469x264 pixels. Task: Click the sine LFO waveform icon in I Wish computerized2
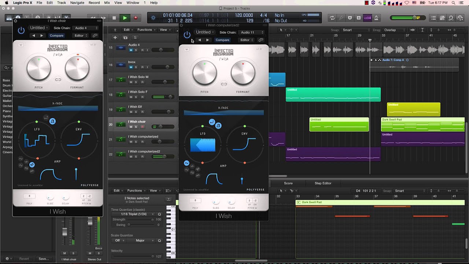[187, 163]
